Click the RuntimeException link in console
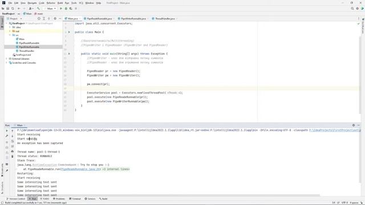This screenshot has width=365, height=205. tap(44, 165)
